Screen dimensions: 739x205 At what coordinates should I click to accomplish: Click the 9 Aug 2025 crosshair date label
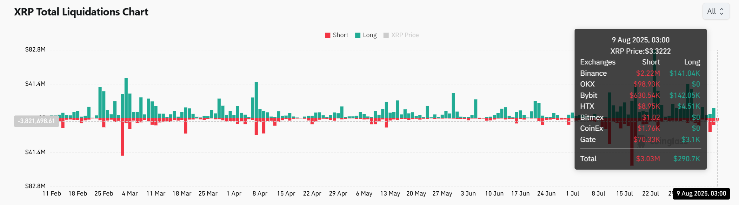coord(701,193)
